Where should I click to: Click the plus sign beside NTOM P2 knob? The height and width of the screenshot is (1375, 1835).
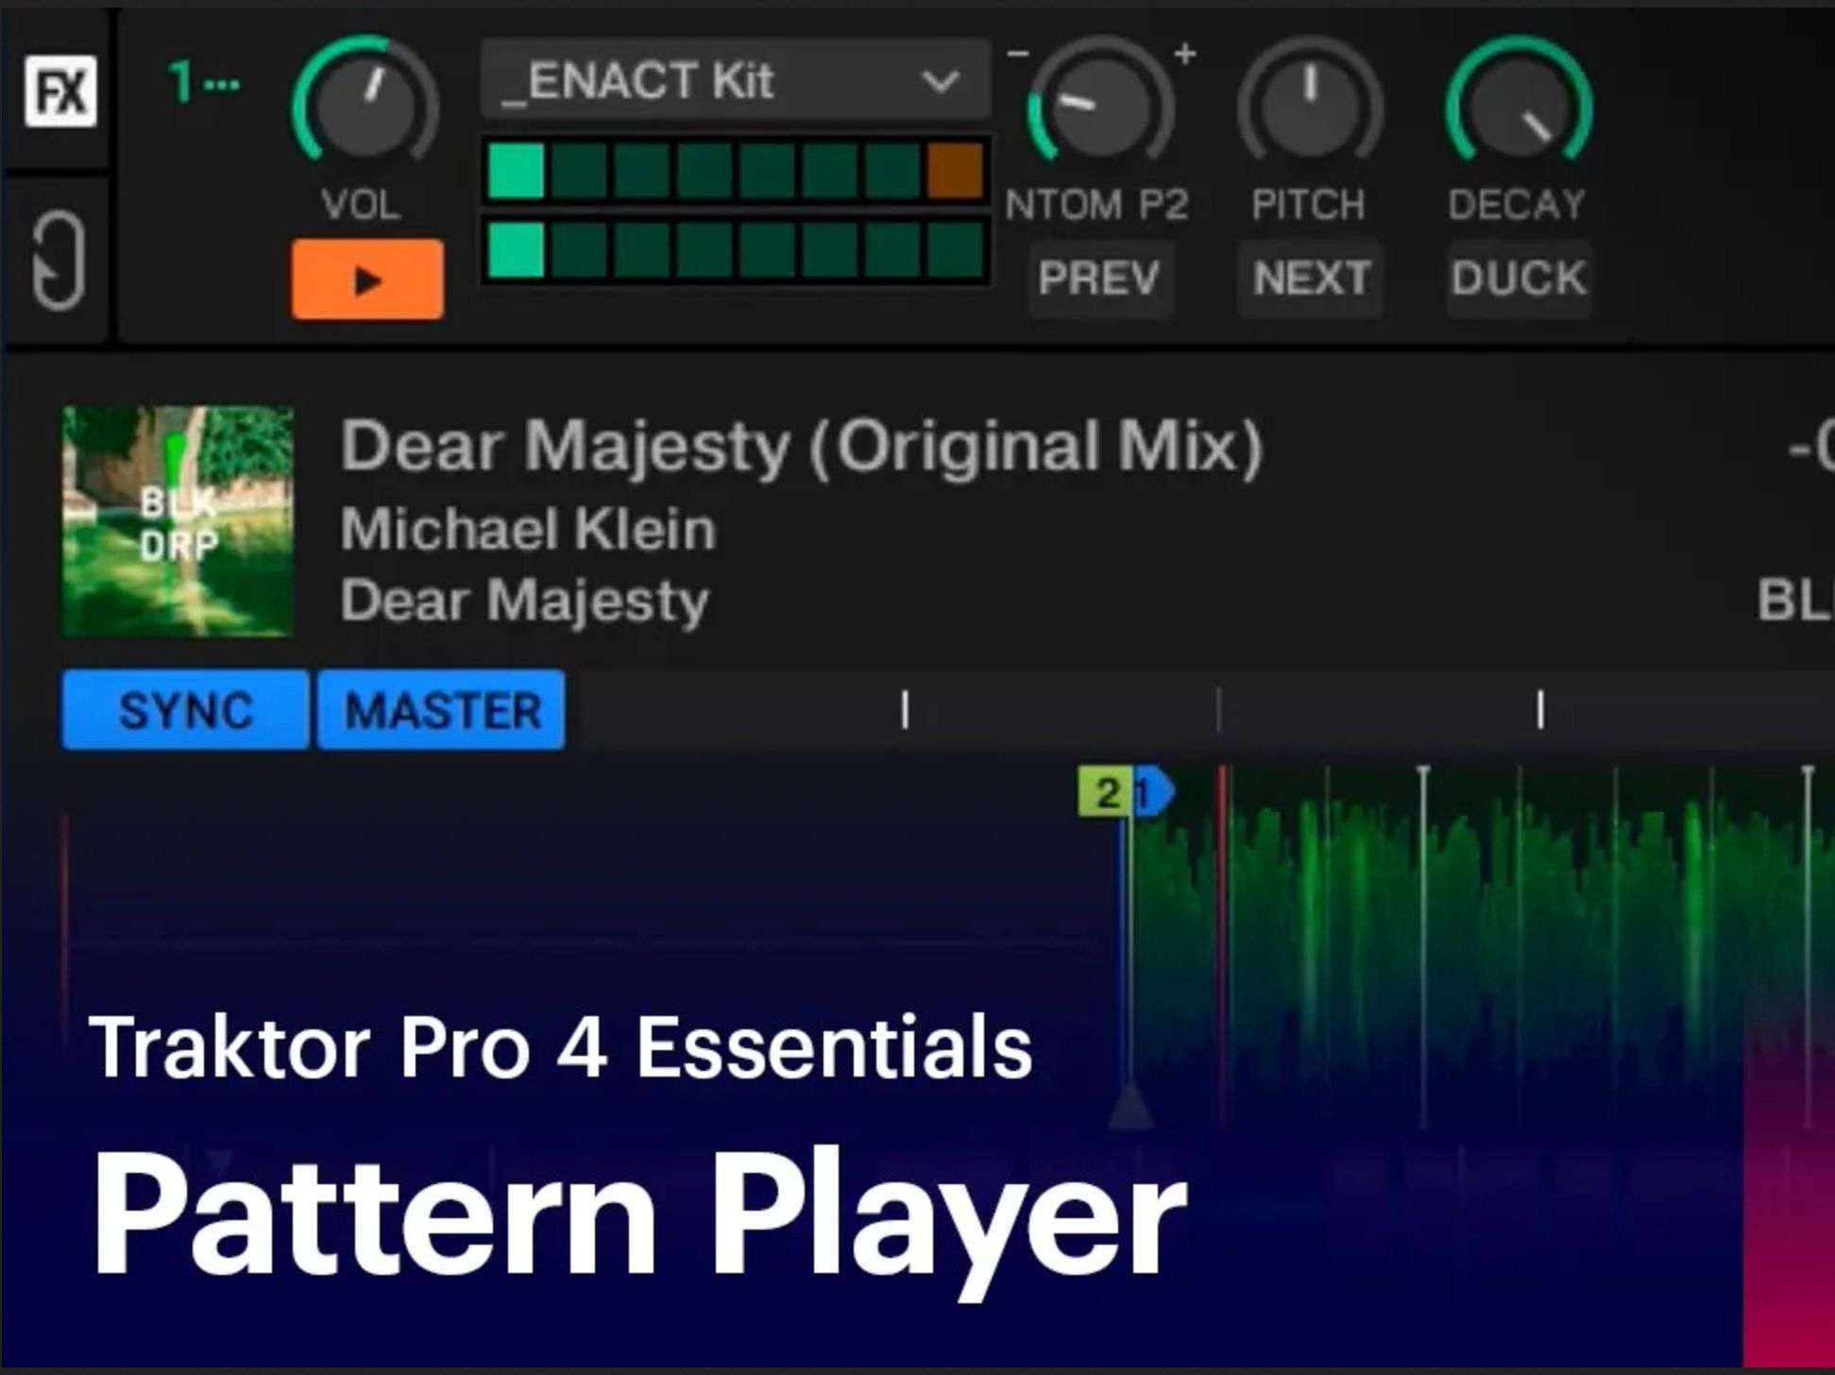click(1185, 54)
